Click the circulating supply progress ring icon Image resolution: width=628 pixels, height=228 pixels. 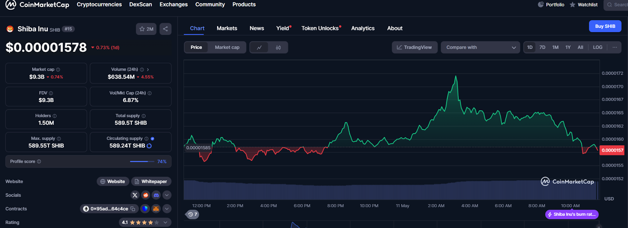[149, 146]
